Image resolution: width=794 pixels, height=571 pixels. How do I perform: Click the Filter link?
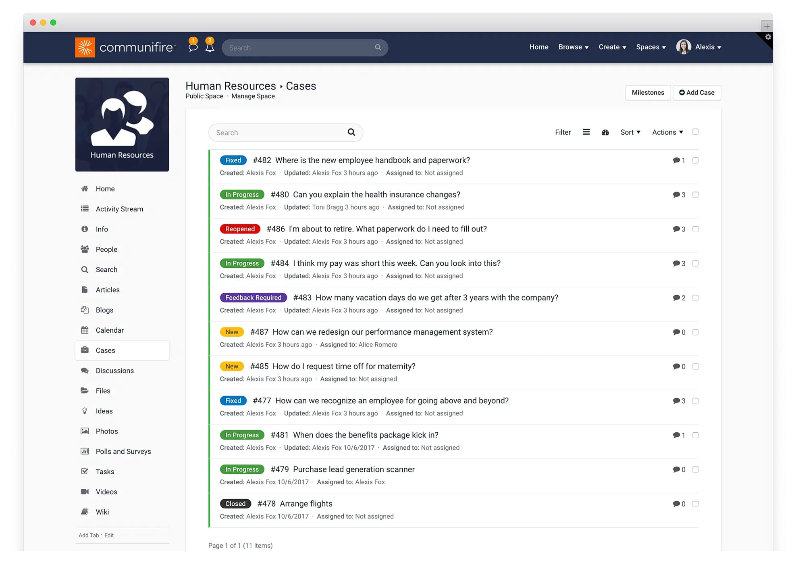[x=563, y=132]
